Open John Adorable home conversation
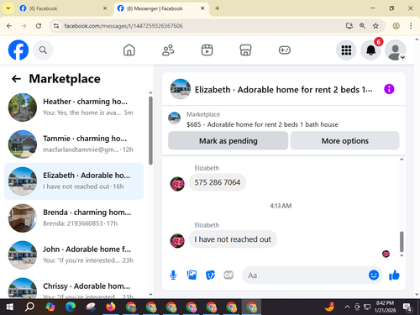The image size is (420, 315). pyautogui.click(x=74, y=255)
